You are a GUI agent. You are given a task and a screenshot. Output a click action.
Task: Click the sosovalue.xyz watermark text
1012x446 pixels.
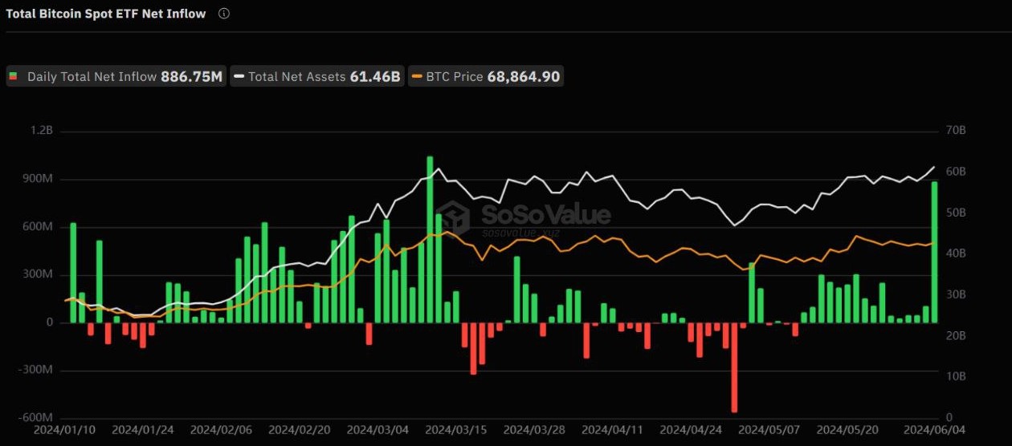520,233
